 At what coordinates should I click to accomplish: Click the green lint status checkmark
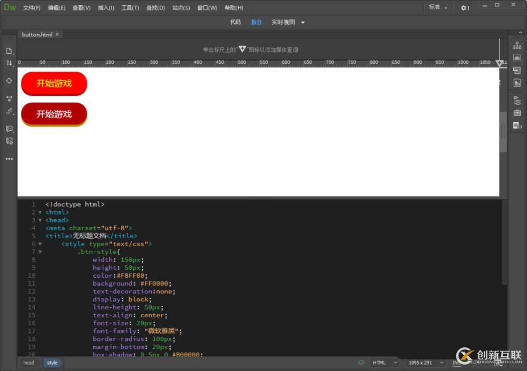click(361, 363)
